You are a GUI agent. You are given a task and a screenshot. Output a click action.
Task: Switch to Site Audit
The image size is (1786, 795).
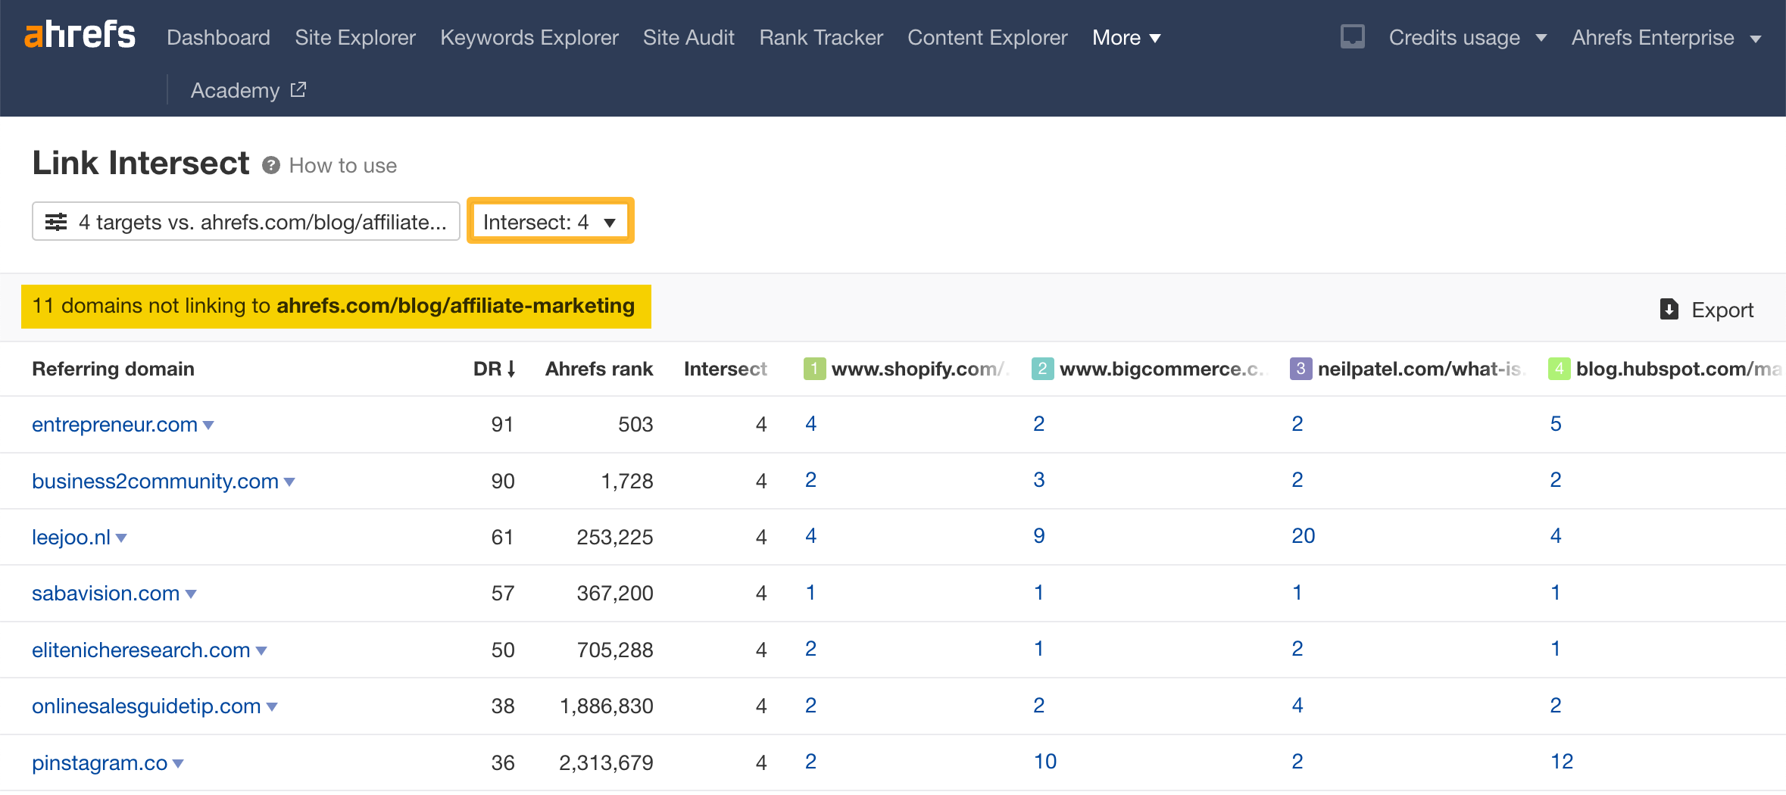pos(688,37)
